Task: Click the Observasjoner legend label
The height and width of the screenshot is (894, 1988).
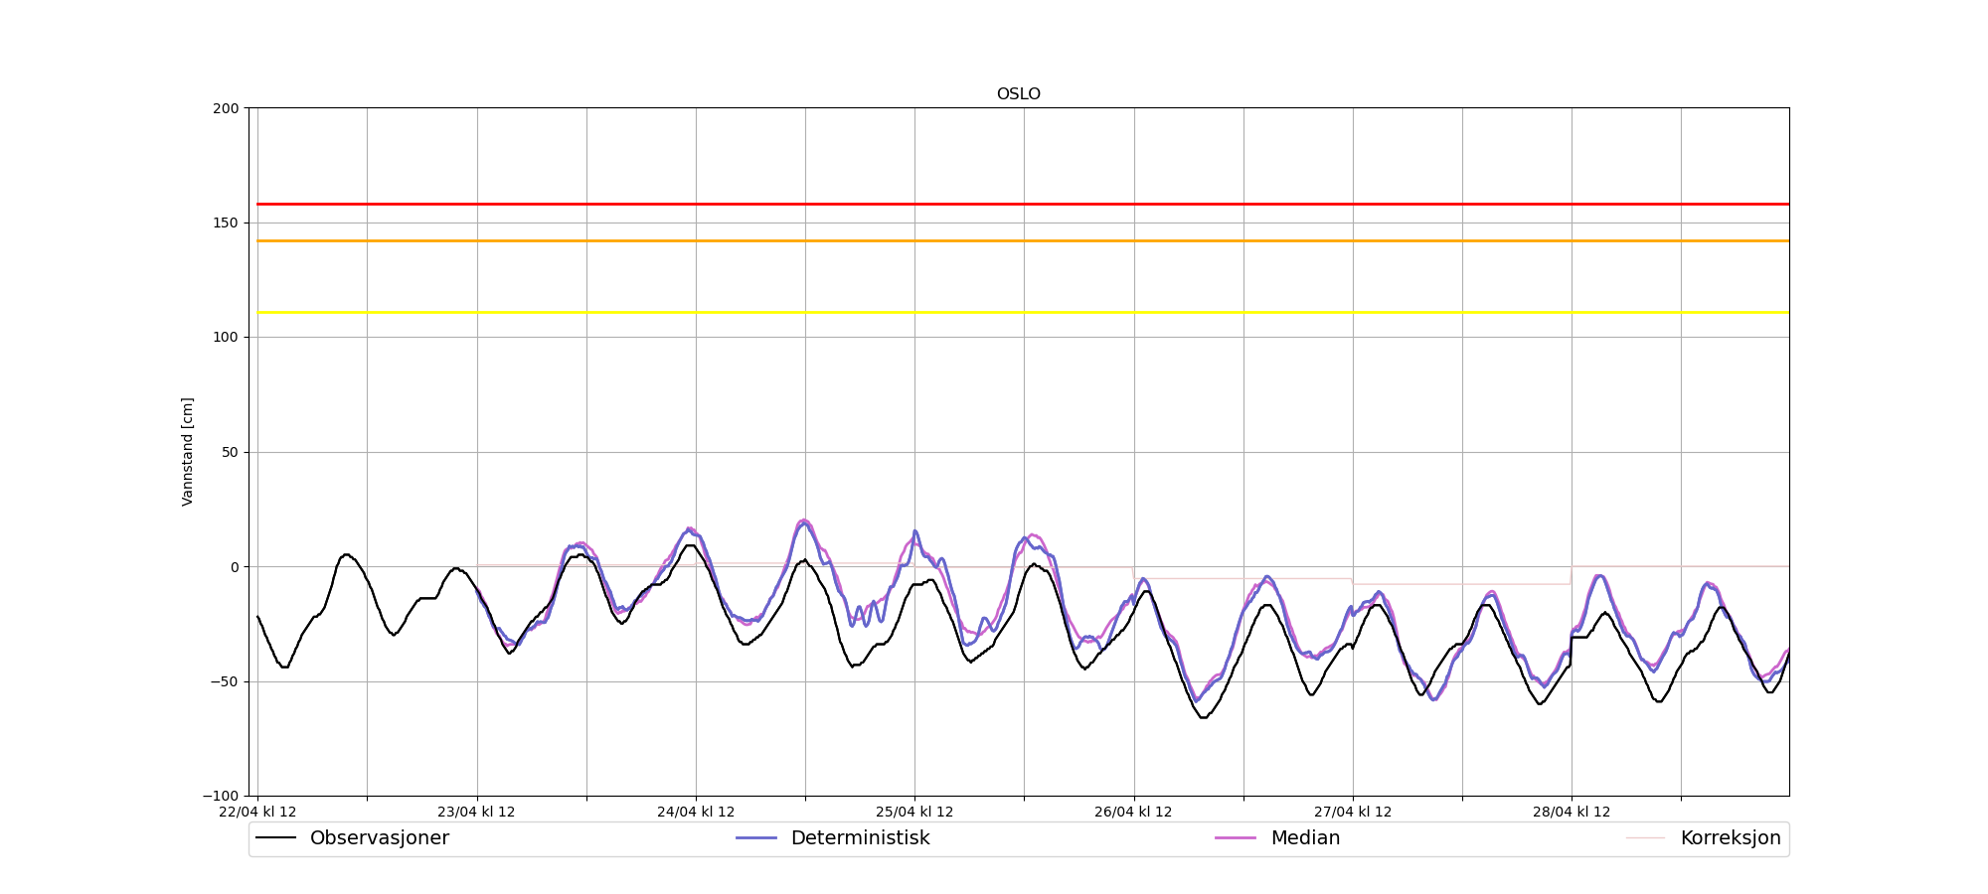Action: [379, 838]
